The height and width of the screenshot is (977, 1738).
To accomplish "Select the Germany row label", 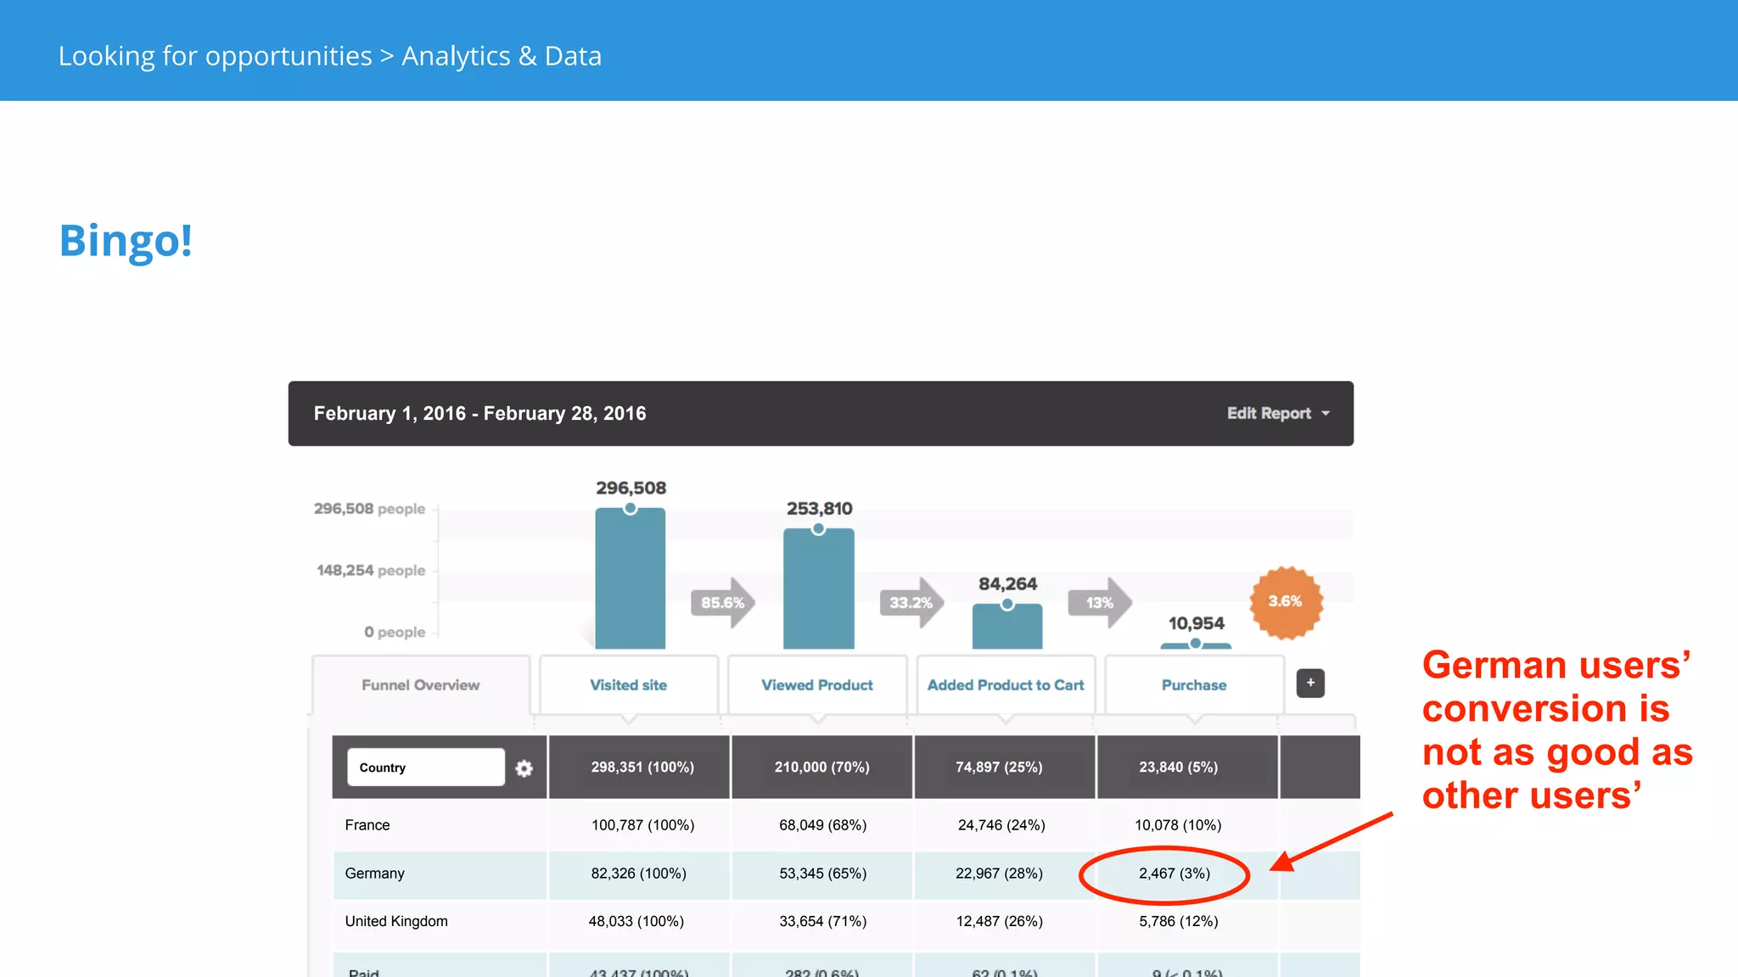I will tap(374, 874).
